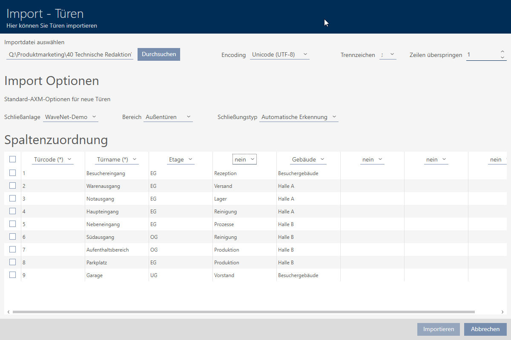Open Schließungstyp Automatische Erkennung dropdown
This screenshot has width=511, height=340.
(299, 117)
